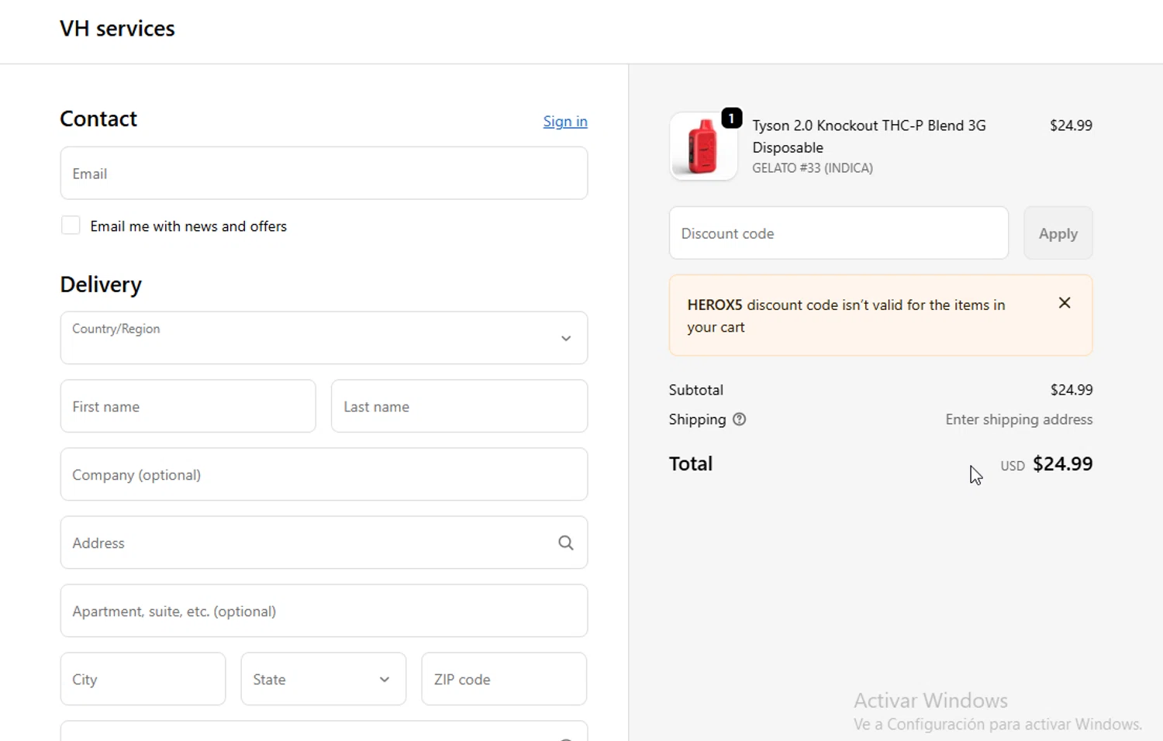Click into the Discount code field
The height and width of the screenshot is (741, 1163).
coord(838,233)
